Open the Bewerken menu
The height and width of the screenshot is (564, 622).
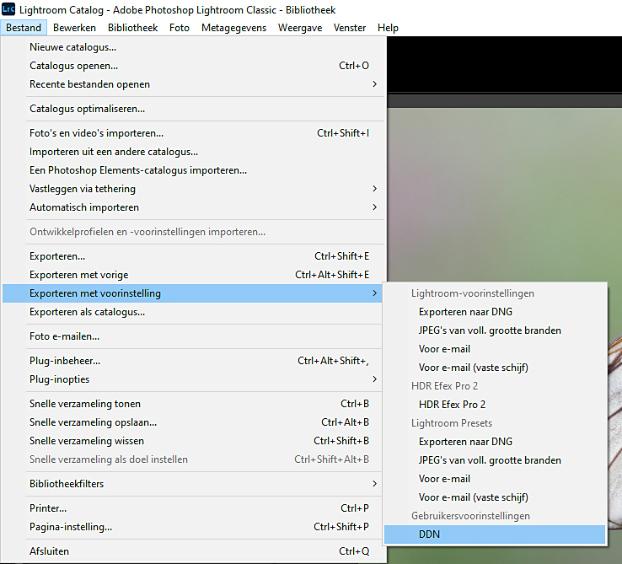[x=76, y=28]
